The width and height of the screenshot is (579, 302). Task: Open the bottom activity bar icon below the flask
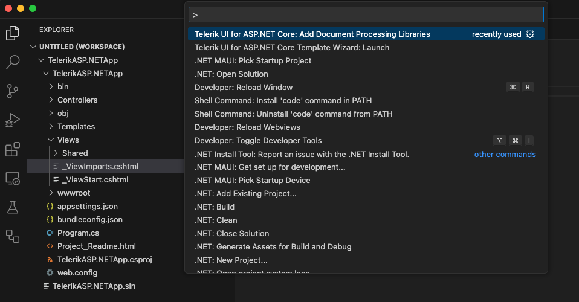(x=13, y=236)
